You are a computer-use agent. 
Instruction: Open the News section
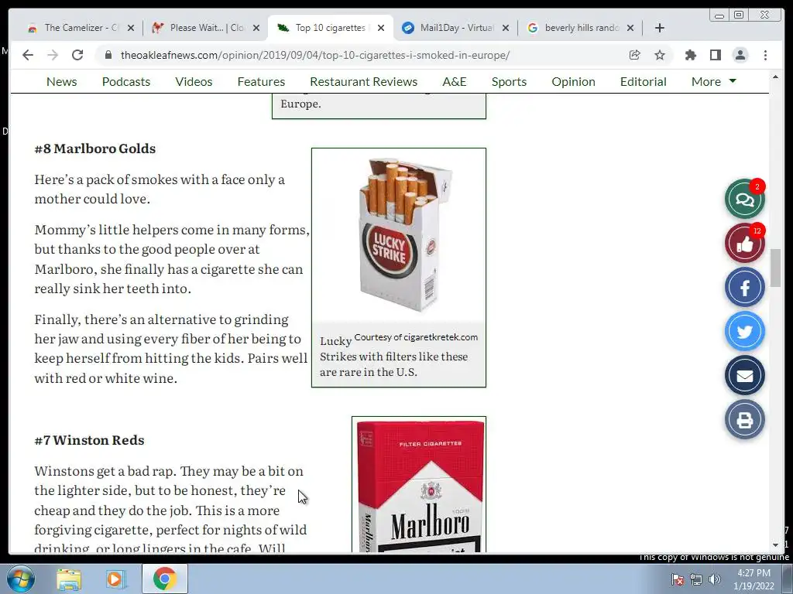coord(62,82)
